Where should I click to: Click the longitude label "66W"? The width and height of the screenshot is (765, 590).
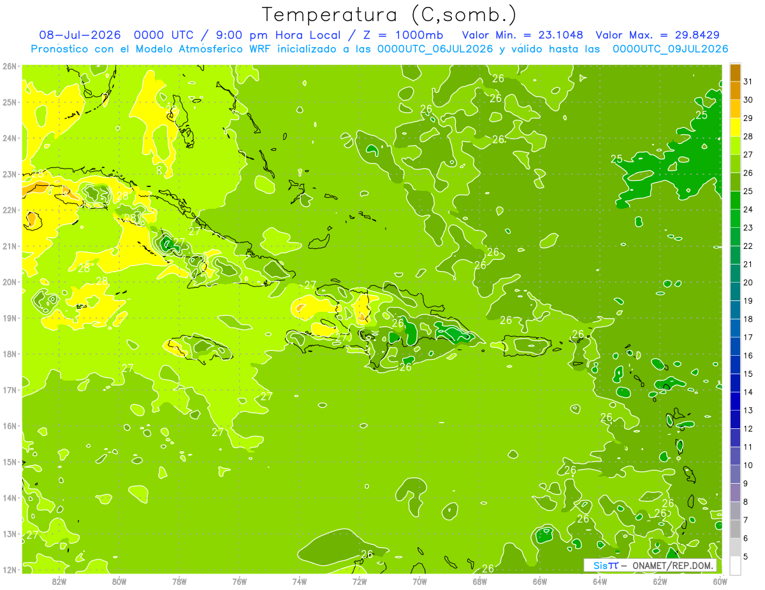click(x=540, y=581)
